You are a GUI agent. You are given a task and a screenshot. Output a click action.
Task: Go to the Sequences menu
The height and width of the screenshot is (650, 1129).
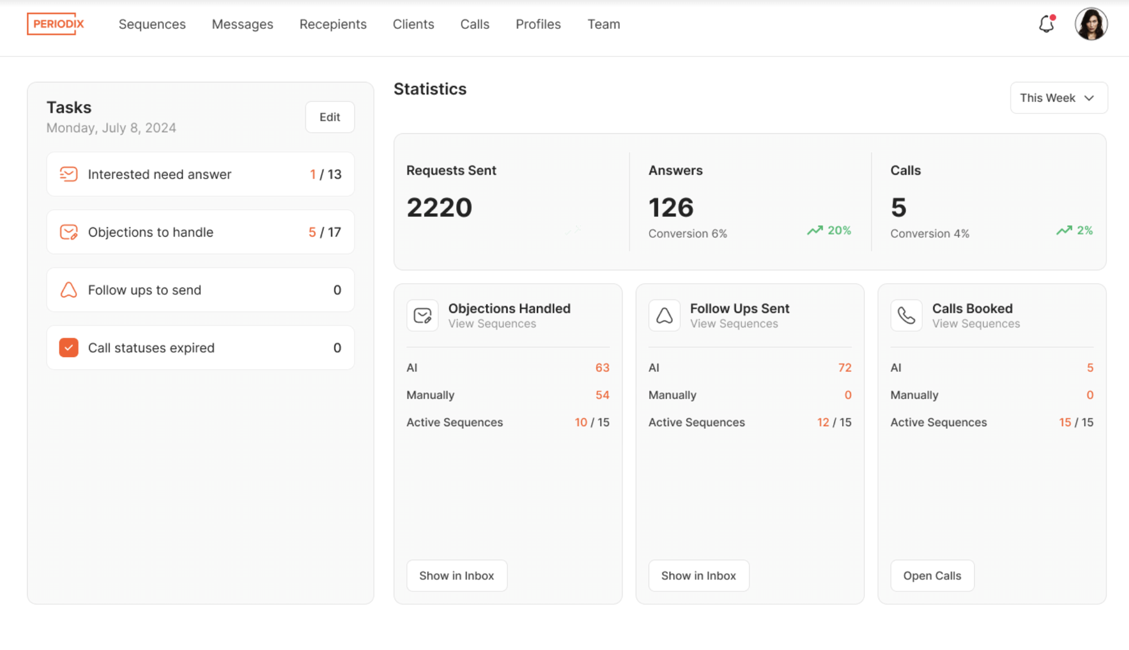(152, 24)
